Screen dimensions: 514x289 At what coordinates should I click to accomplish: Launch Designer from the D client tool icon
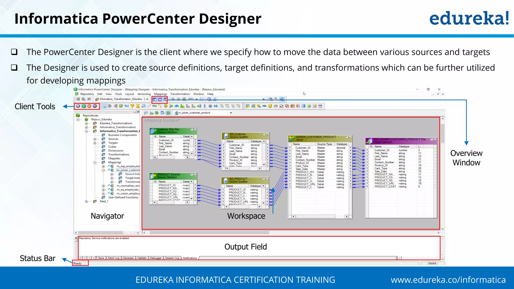coord(84,106)
